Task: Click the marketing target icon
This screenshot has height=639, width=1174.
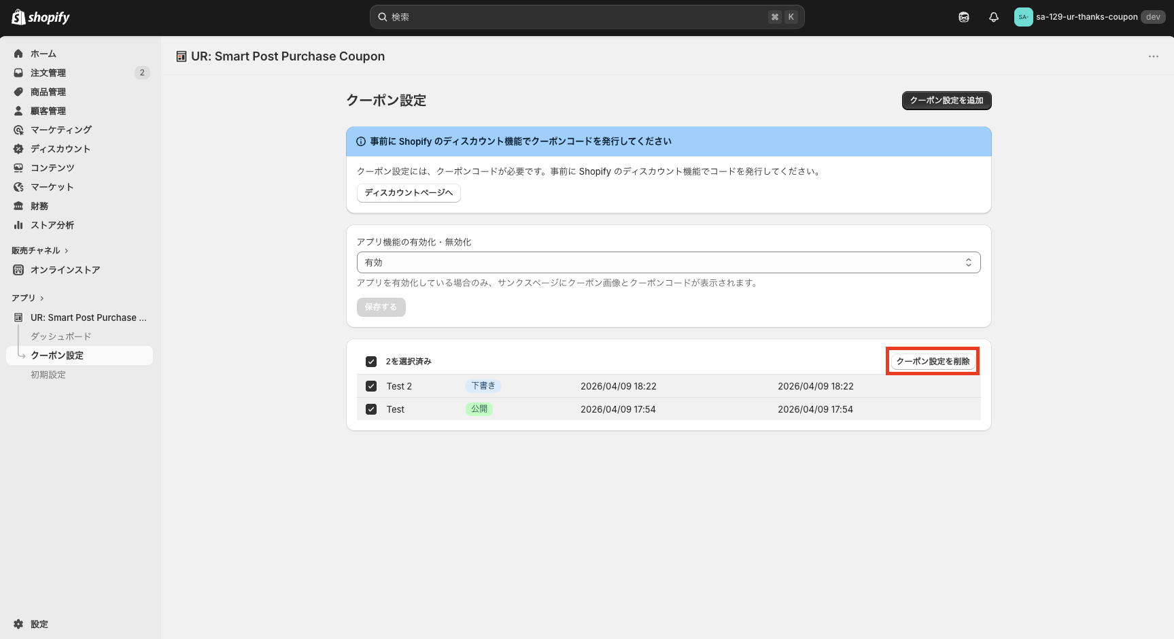Action: (18, 130)
